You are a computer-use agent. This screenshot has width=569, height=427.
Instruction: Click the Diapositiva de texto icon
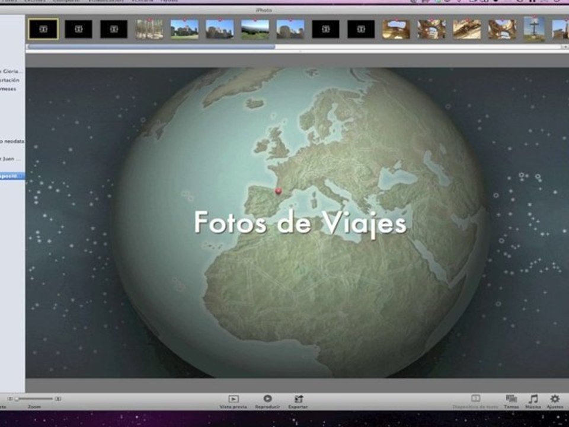475,399
